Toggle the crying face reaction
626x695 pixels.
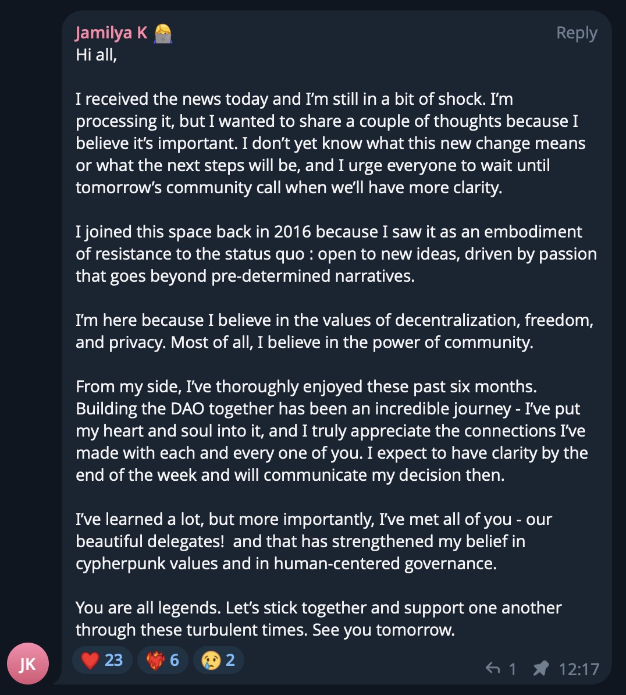pos(218,660)
